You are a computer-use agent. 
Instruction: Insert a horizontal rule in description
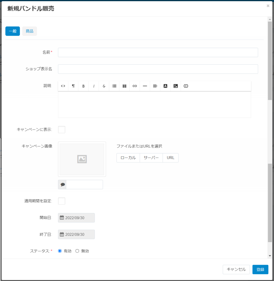(x=145, y=86)
